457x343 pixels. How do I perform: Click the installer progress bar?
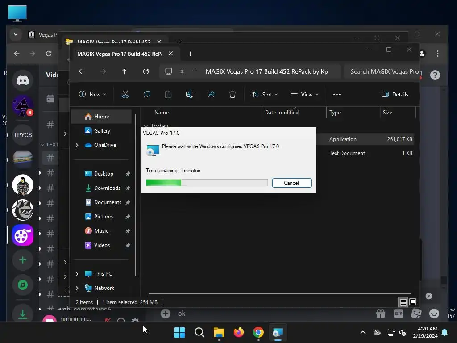[207, 183]
